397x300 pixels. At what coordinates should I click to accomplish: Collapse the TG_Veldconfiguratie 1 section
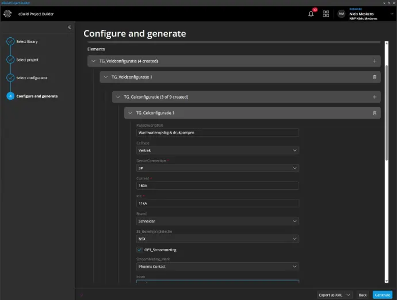click(106, 77)
